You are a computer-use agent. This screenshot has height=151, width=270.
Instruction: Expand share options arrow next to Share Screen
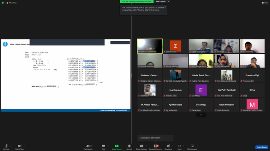[122, 146]
